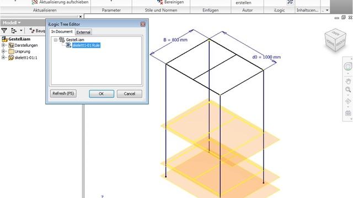Open the iLogic ribbon panel label
Viewport: 353px width, 198px height.
pyautogui.click(x=279, y=10)
